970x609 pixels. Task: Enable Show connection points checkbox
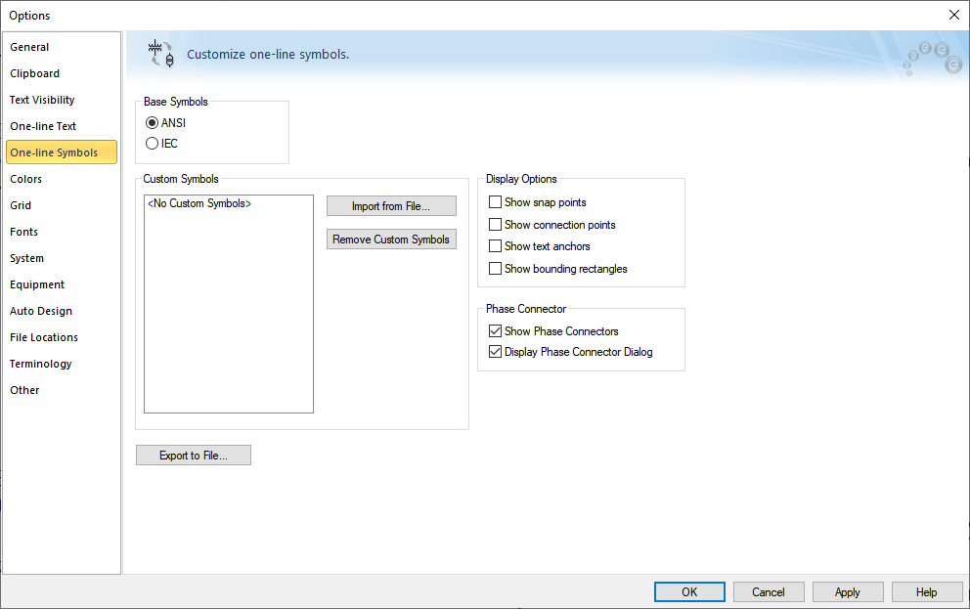click(x=495, y=225)
